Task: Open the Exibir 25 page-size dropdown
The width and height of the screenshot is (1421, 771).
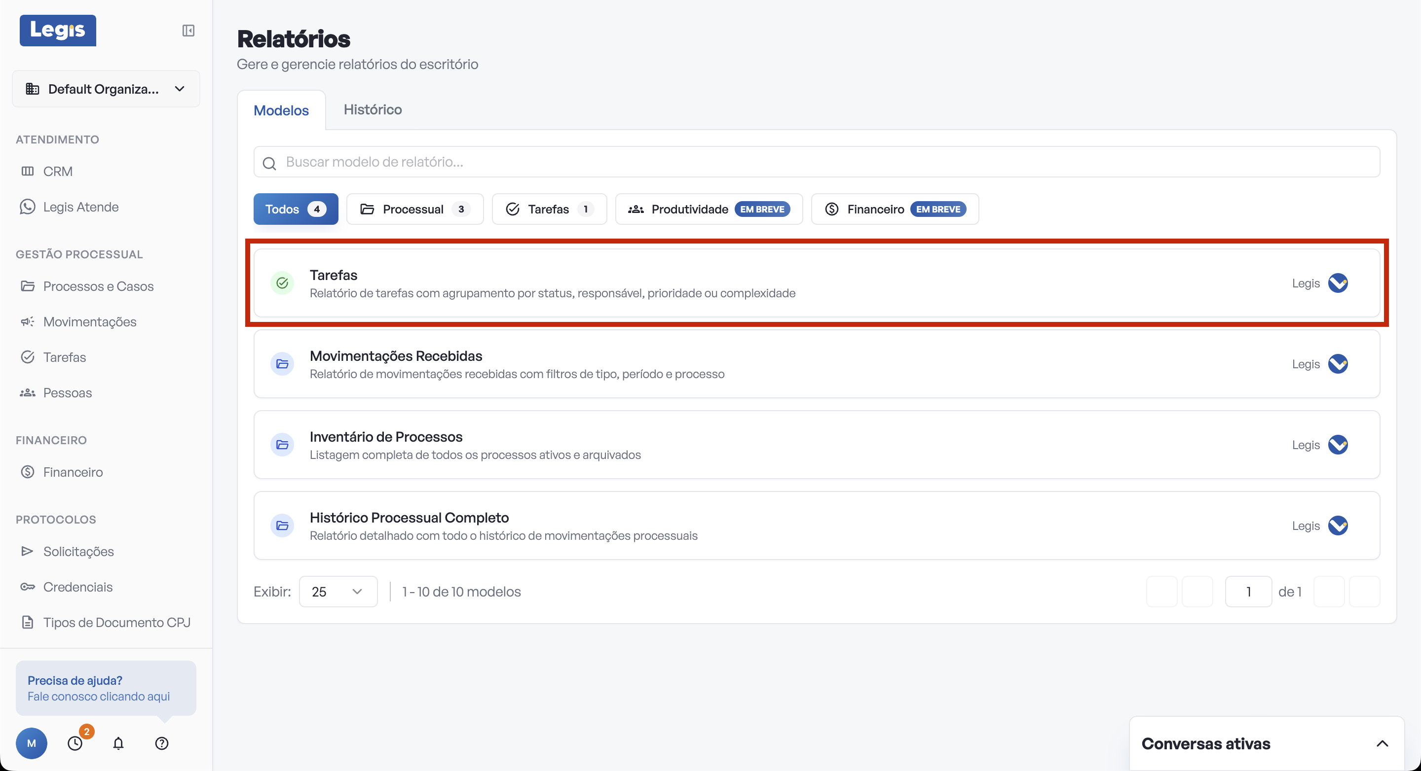Action: pyautogui.click(x=337, y=592)
